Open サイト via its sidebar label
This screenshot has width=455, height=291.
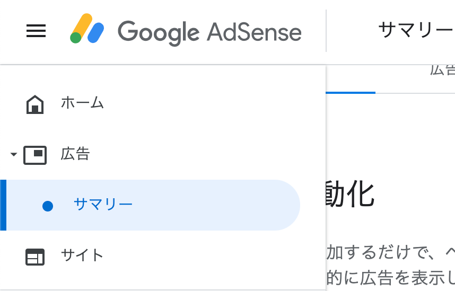click(82, 255)
